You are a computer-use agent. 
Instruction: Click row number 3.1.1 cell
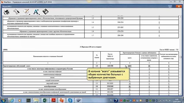(97, 92)
